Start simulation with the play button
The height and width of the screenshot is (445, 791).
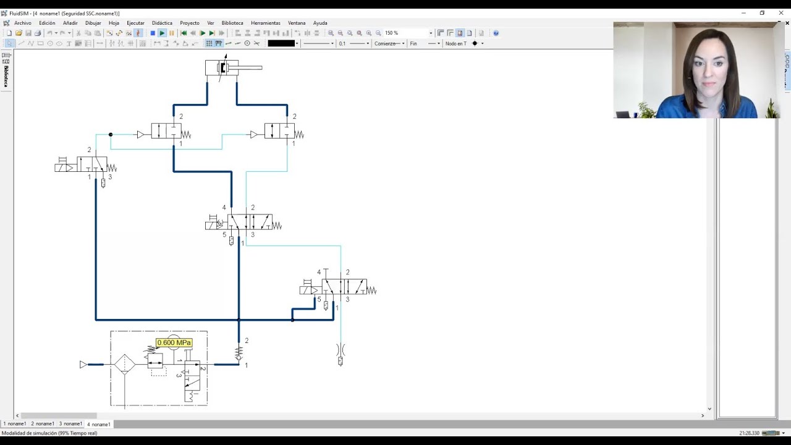pos(162,33)
